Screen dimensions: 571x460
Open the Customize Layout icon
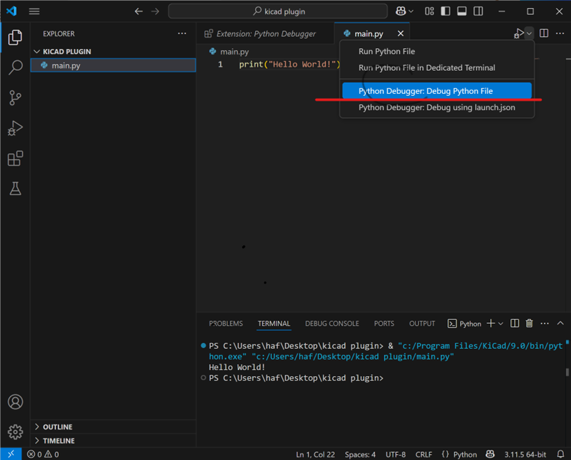[x=430, y=11]
